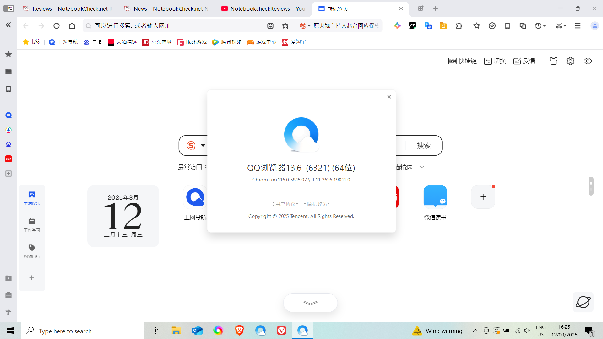Close the QQ browser about dialog
This screenshot has width=603, height=339.
coord(389,97)
